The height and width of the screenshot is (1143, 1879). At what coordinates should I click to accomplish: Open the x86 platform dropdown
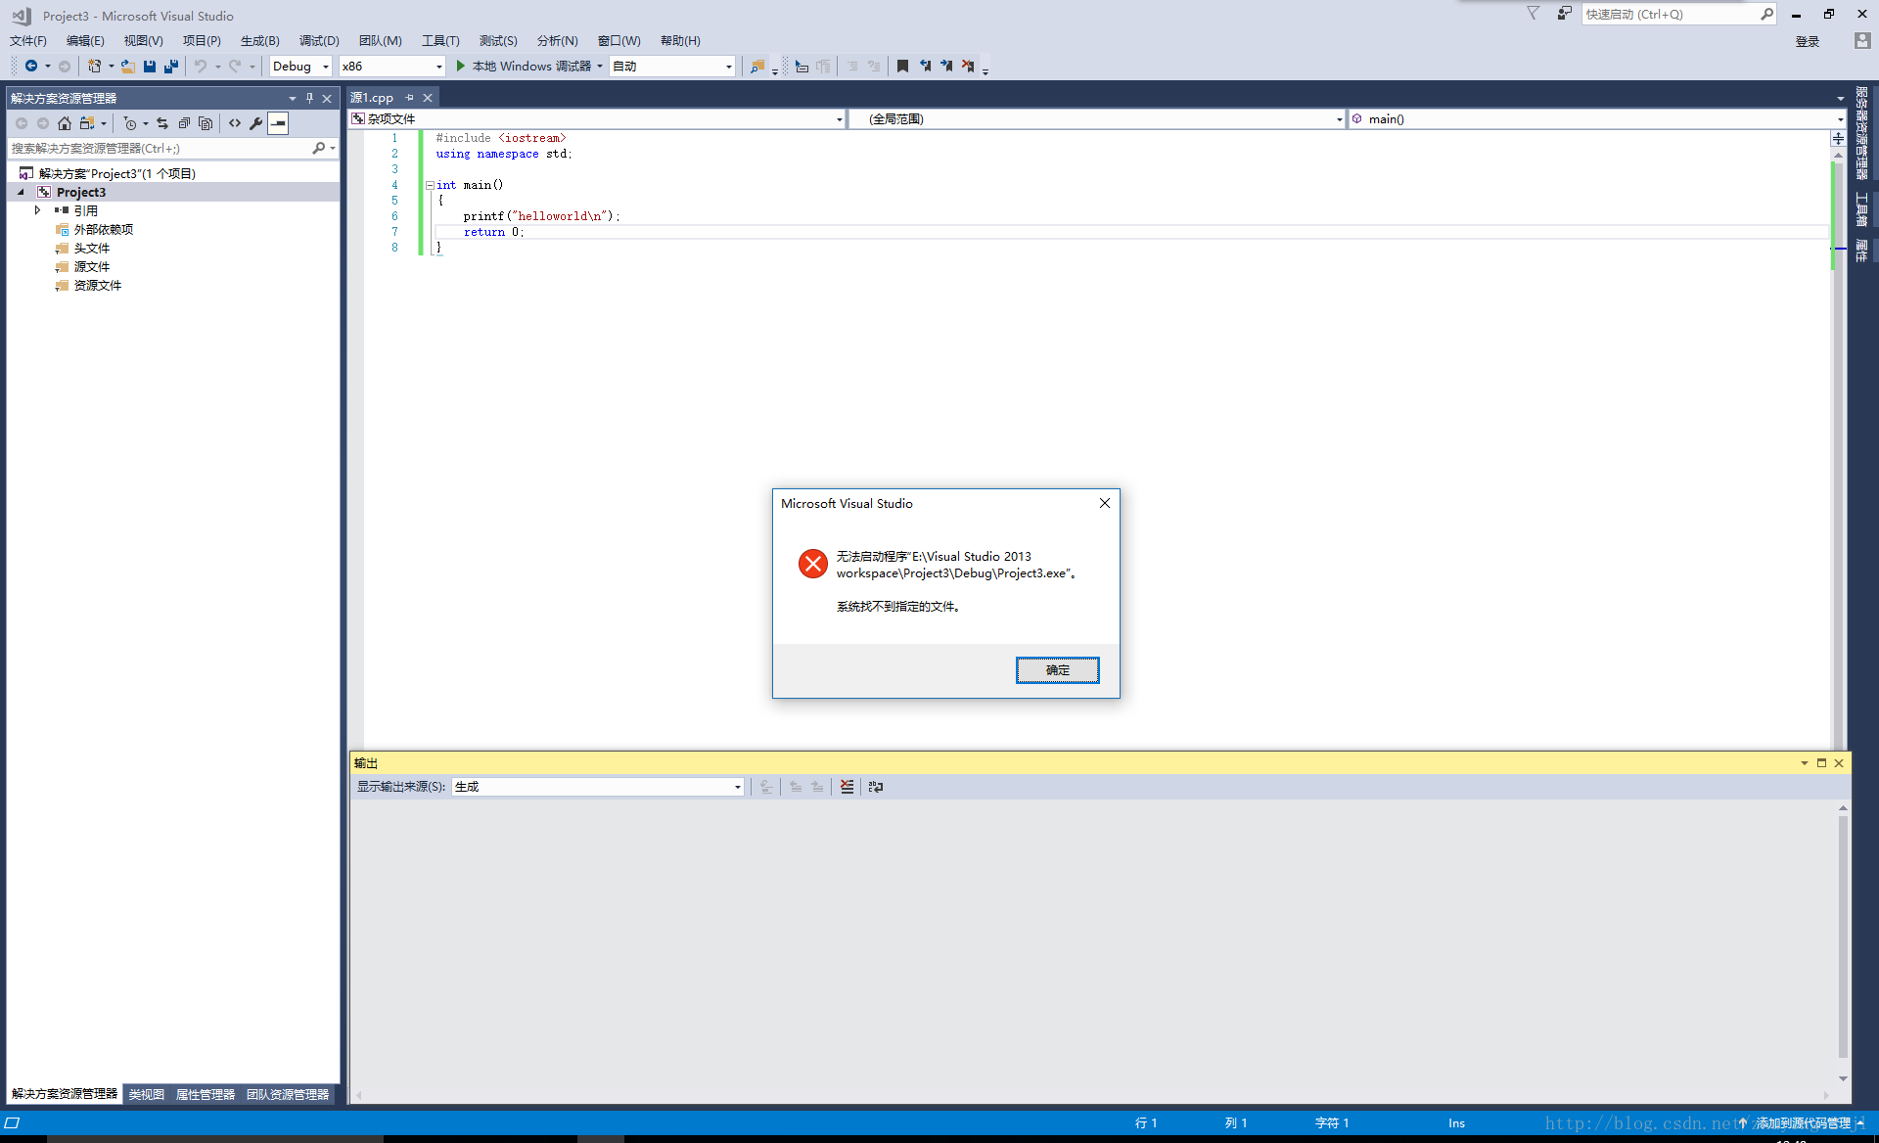392,66
